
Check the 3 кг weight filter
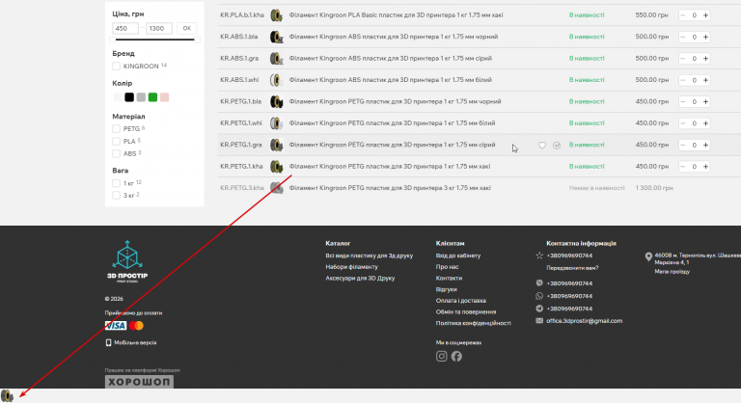pyautogui.click(x=116, y=196)
